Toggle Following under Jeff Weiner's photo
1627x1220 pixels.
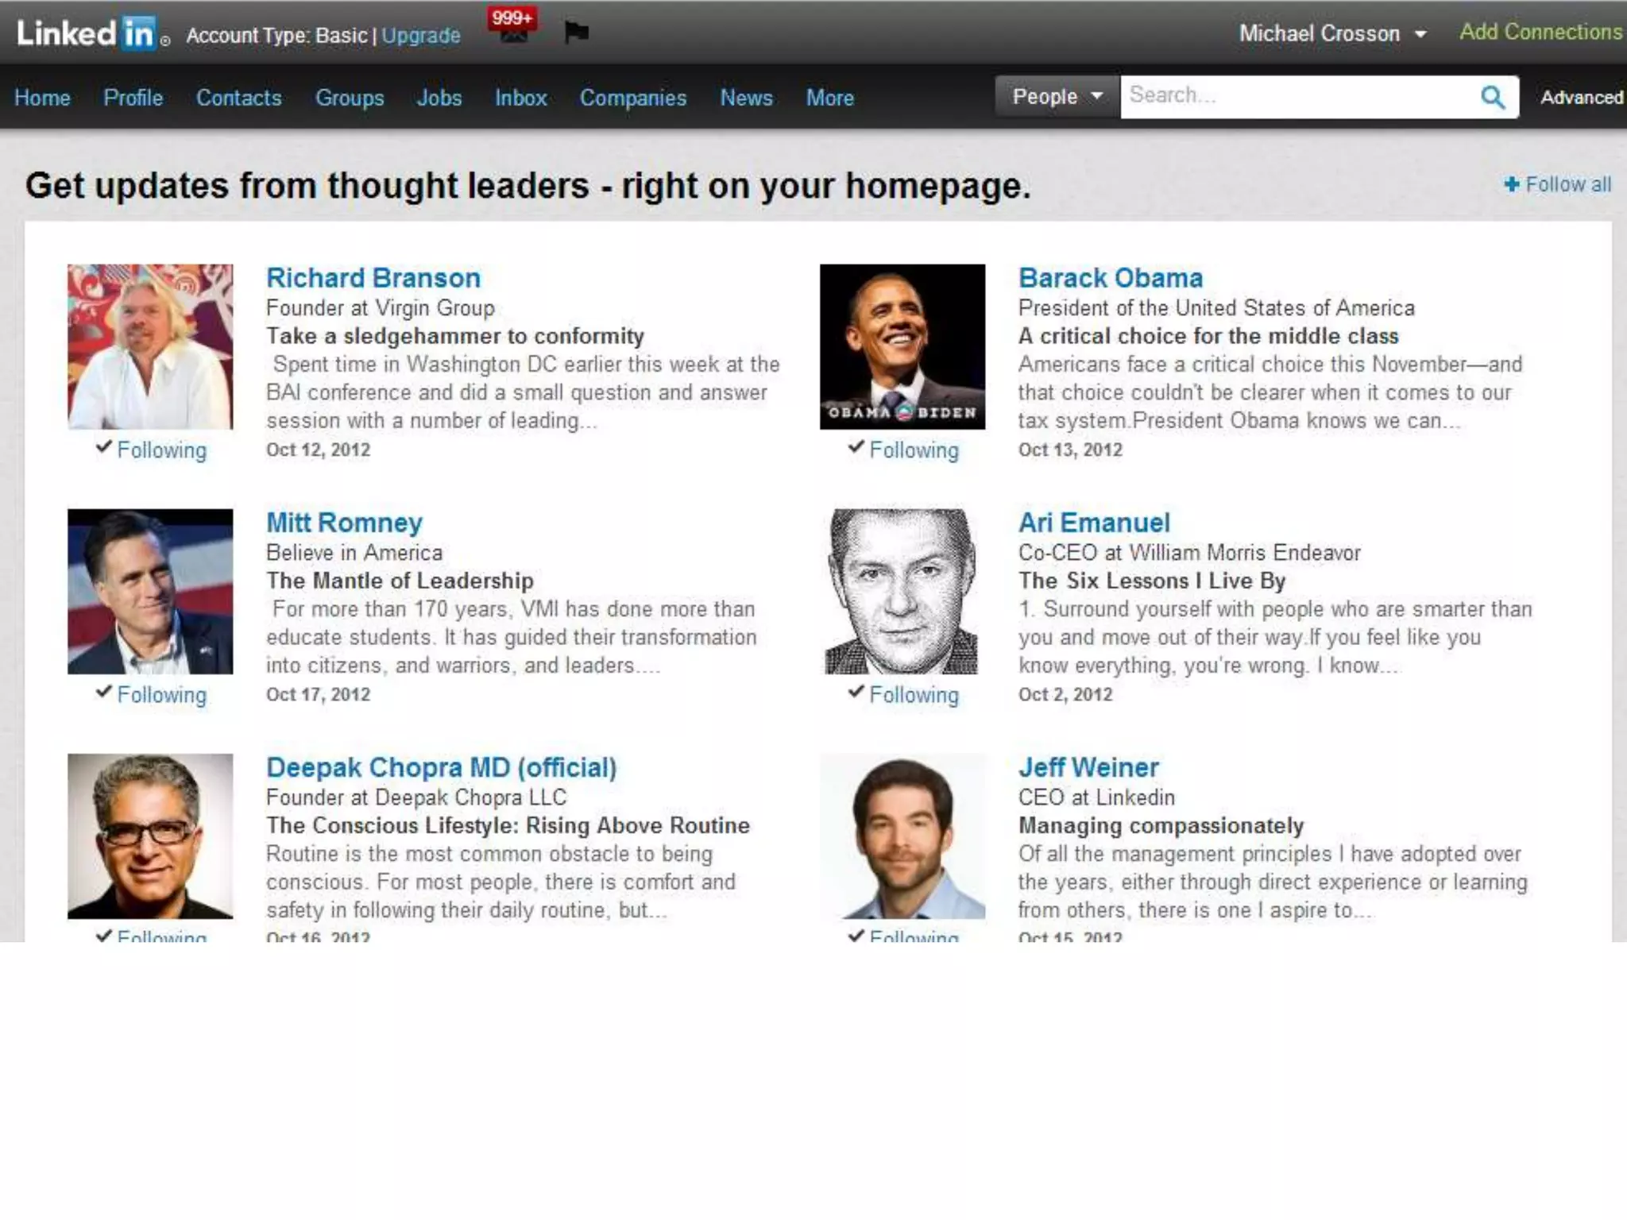[914, 936]
